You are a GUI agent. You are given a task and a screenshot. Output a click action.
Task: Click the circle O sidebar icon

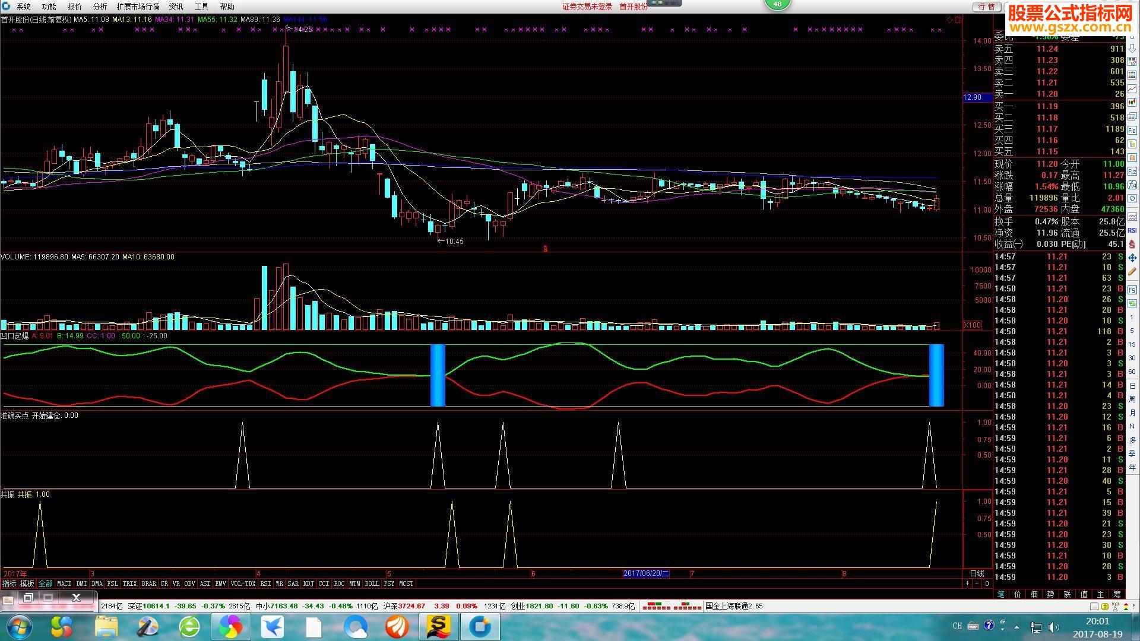pyautogui.click(x=1132, y=198)
